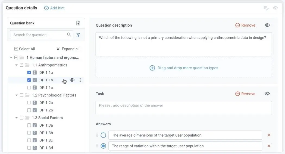Select the DP 1.3b tree row label

tap(46, 133)
